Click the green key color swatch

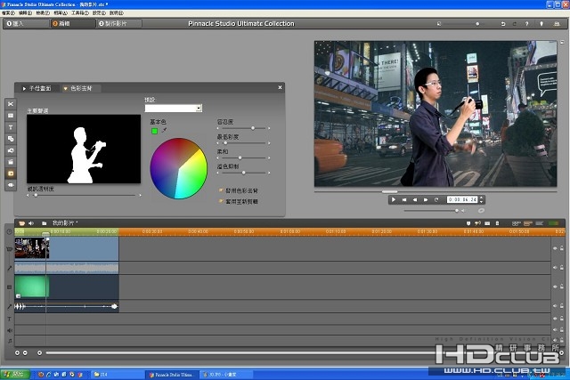click(153, 130)
